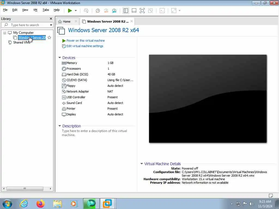279x209 pixels.
Task: Click the library scrollbar left arrow
Action: [4, 189]
